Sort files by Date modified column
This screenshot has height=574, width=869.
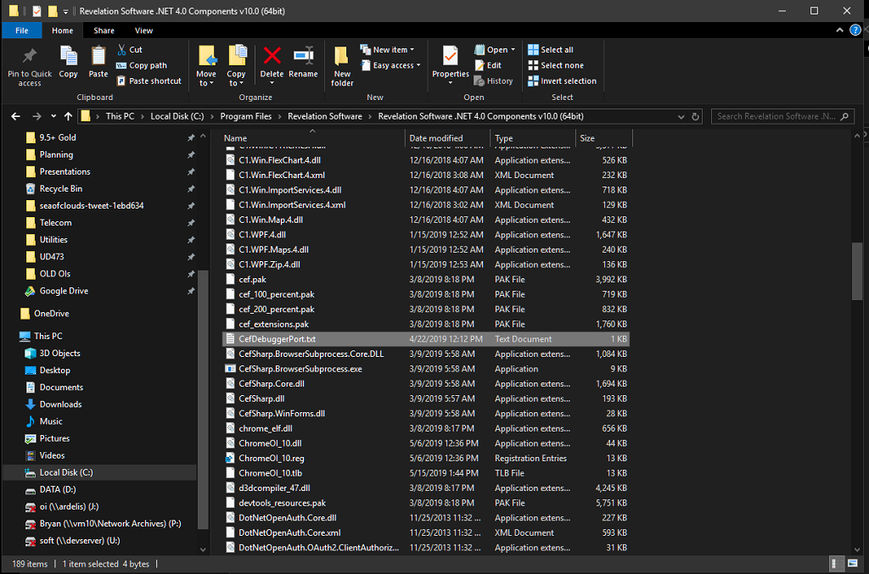448,138
